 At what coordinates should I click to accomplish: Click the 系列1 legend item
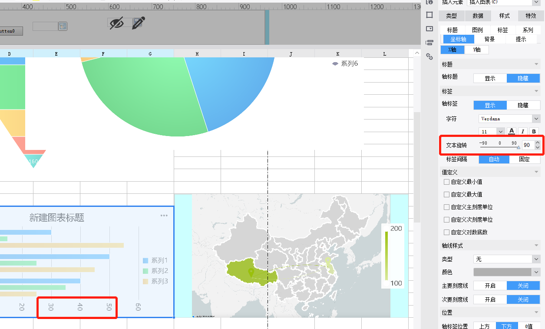pyautogui.click(x=155, y=260)
